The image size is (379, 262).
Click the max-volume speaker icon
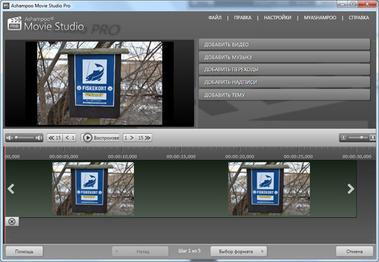point(39,137)
